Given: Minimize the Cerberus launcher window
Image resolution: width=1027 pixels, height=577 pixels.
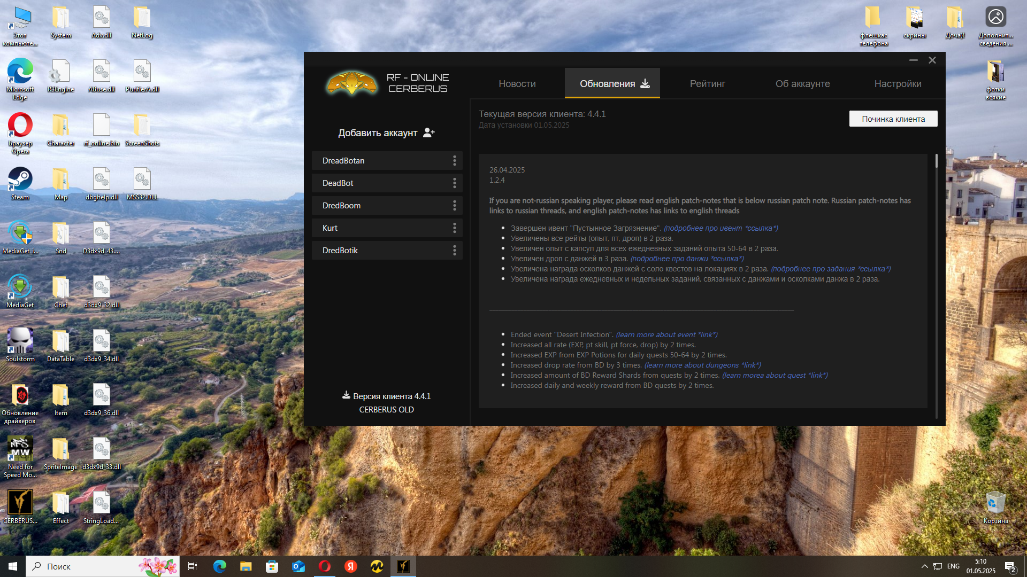Looking at the screenshot, I should (914, 60).
